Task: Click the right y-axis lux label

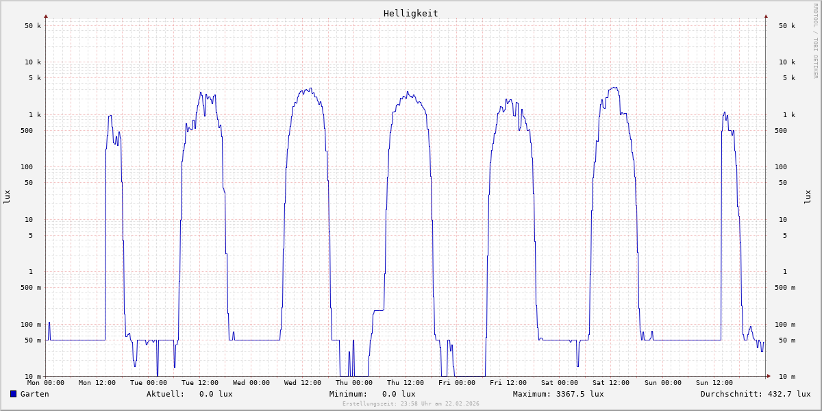Action: (808, 197)
